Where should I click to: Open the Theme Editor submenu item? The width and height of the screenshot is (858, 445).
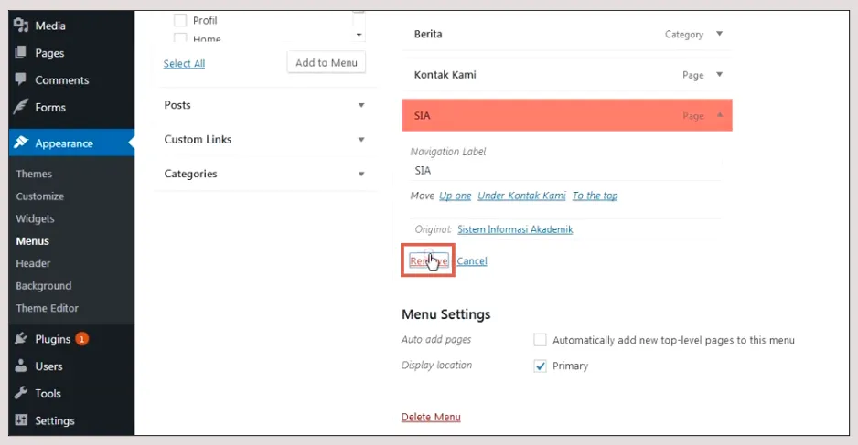(48, 308)
